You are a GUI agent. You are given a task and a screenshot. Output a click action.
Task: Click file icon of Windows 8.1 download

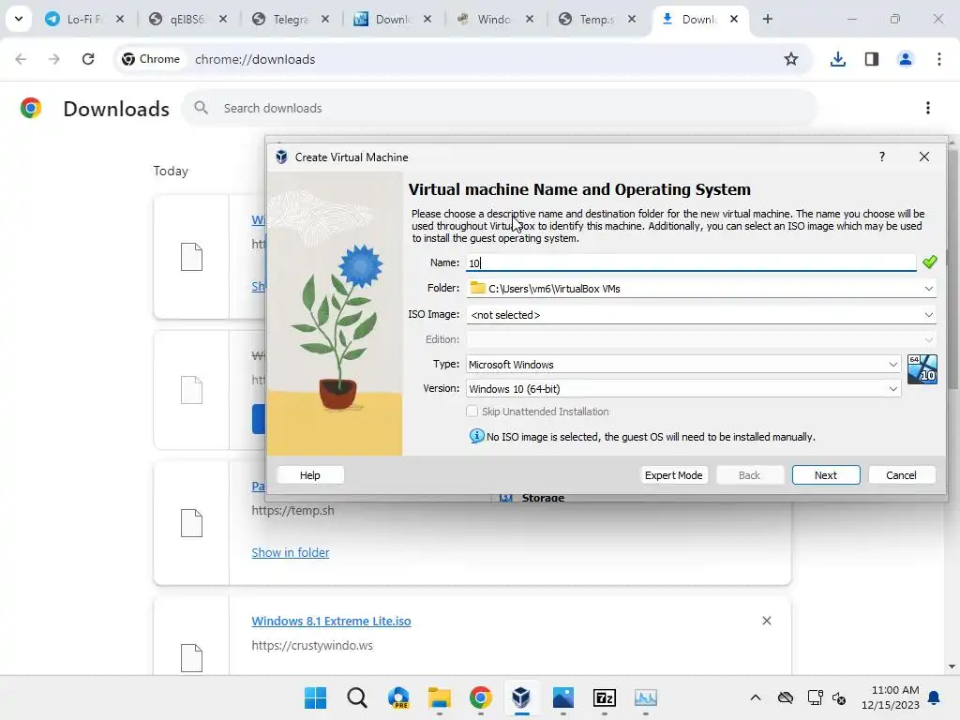click(191, 657)
